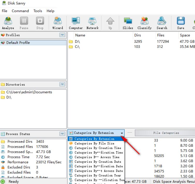Open the Tools menu
The image size is (195, 184).
click(38, 11)
